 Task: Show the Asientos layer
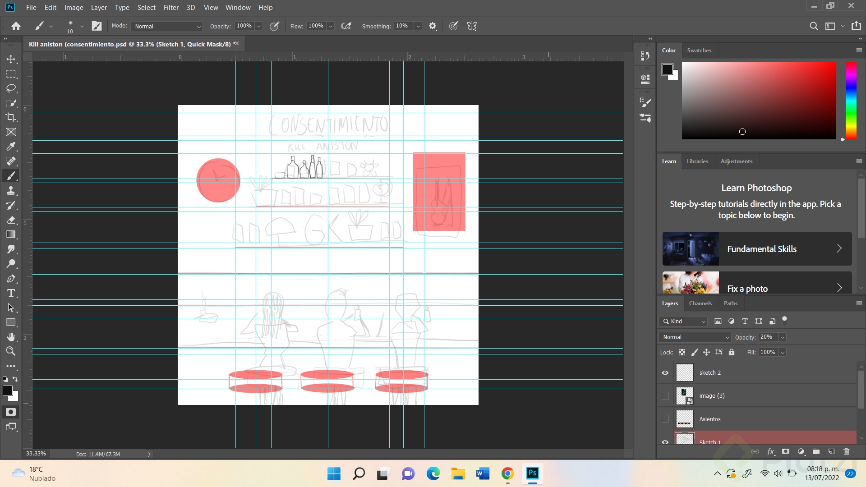tap(665, 418)
